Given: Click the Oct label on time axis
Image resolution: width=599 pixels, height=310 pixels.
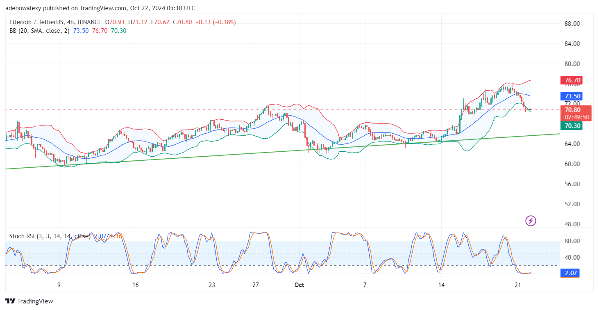Looking at the screenshot, I should (x=299, y=285).
